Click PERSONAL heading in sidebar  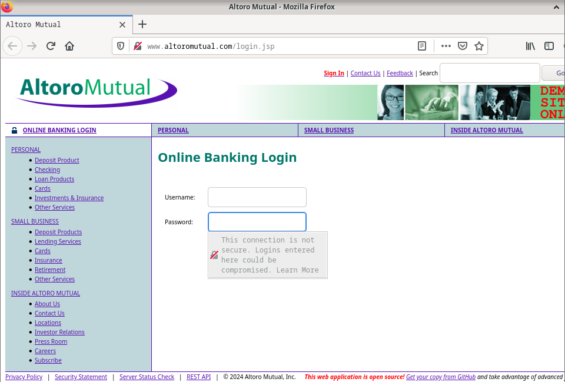(26, 150)
